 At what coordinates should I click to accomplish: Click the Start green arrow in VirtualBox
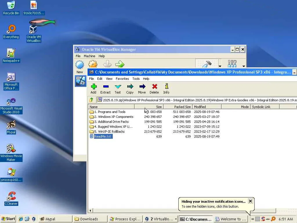tap(120, 64)
